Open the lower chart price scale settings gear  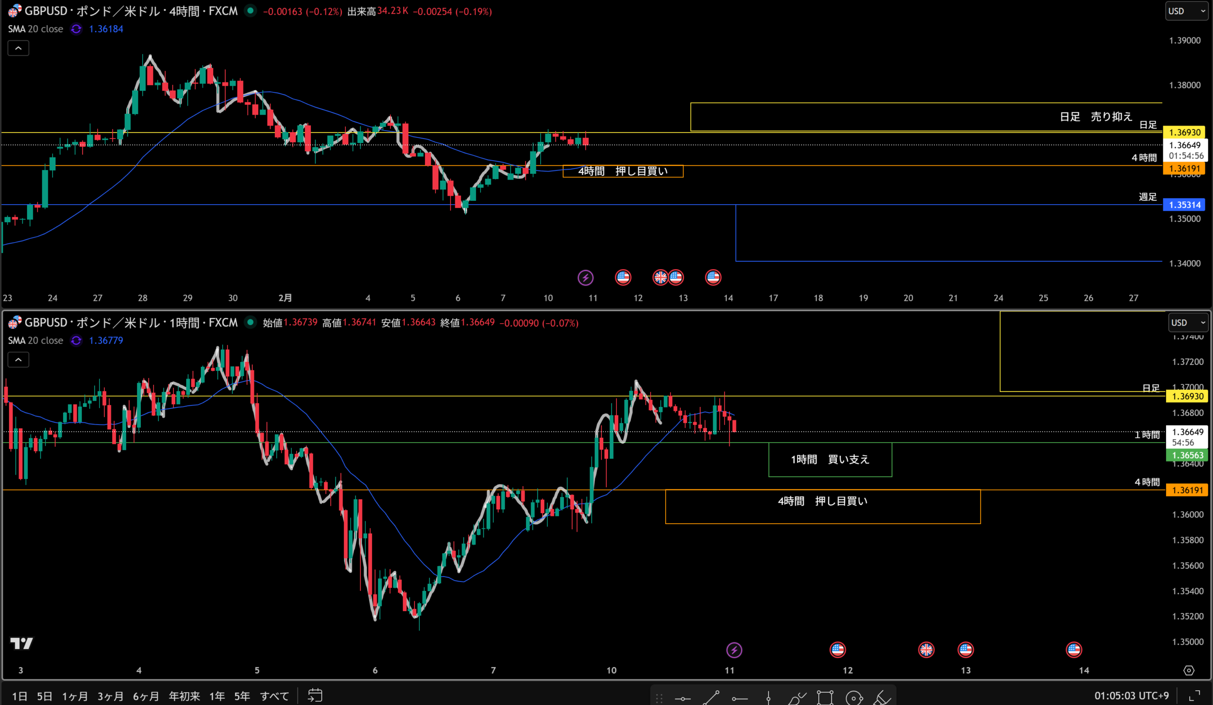click(x=1188, y=670)
